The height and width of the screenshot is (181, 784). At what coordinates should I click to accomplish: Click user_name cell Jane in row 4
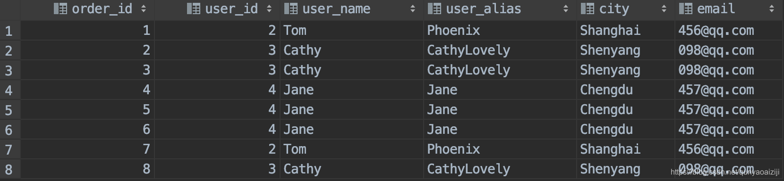[x=352, y=90]
